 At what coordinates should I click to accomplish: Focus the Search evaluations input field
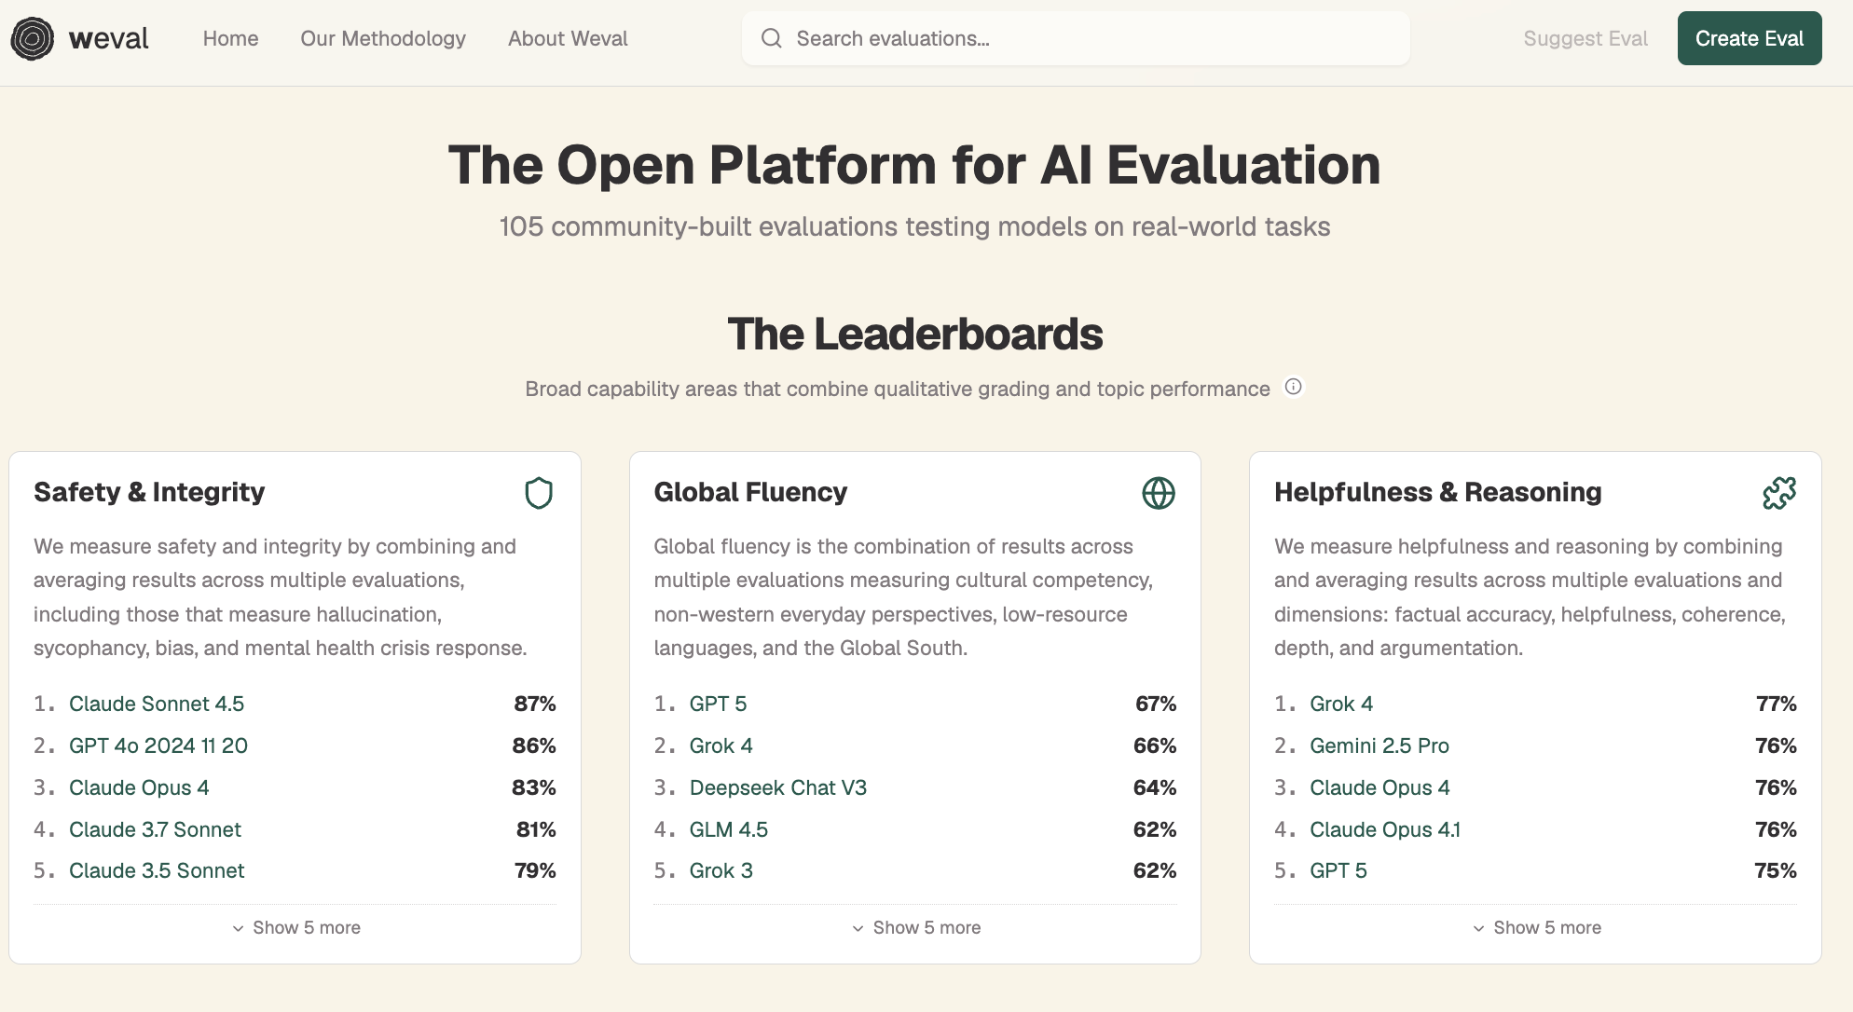pos(1091,39)
